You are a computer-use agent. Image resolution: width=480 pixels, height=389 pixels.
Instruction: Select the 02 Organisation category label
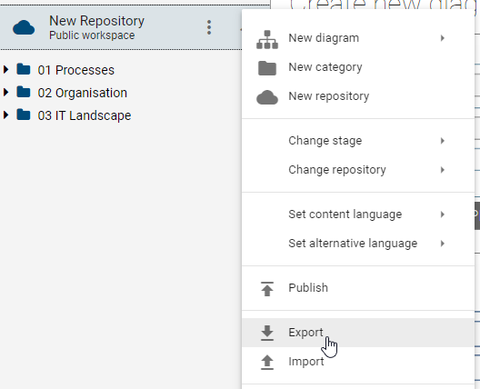click(83, 93)
